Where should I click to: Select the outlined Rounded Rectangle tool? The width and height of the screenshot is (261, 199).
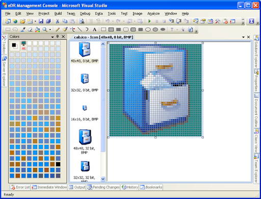click(x=126, y=30)
